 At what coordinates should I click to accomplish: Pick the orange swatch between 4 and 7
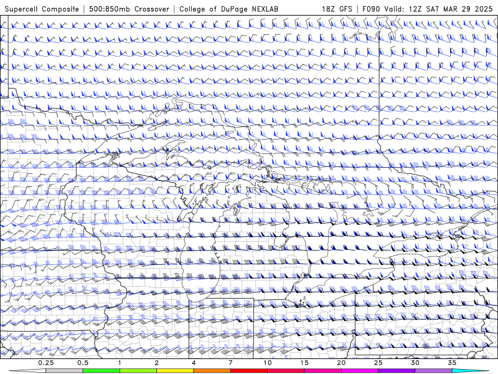pos(212,371)
